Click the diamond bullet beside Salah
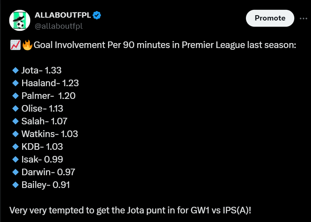 coord(16,121)
